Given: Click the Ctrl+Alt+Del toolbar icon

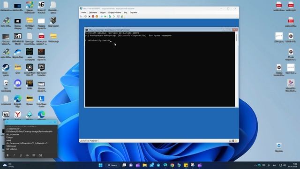Looking at the screenshot, I should coord(81,16).
